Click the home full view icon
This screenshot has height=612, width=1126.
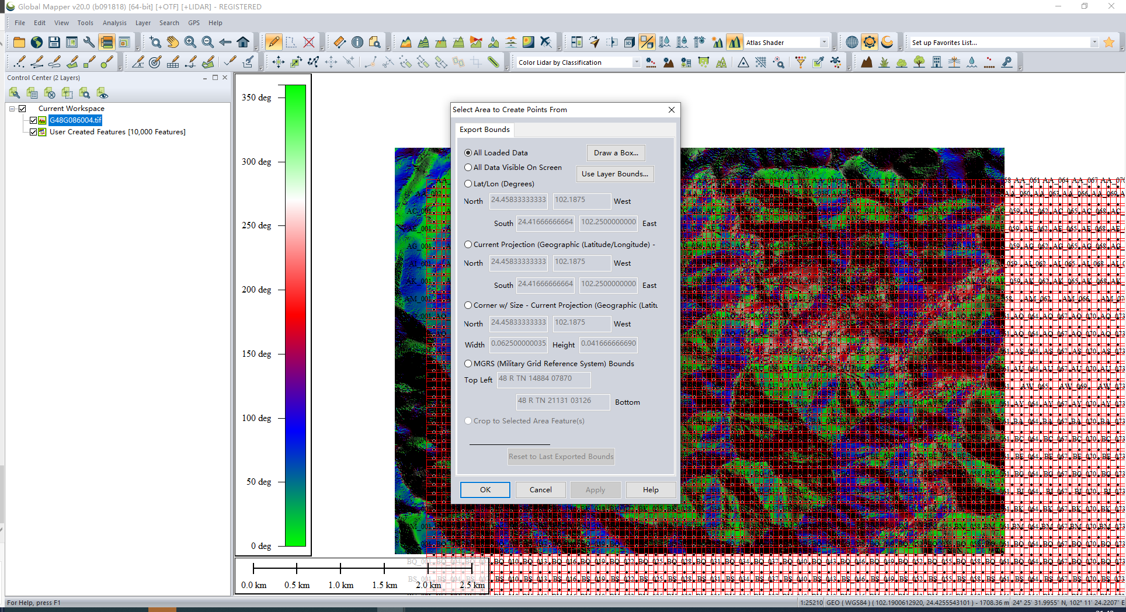(x=243, y=42)
